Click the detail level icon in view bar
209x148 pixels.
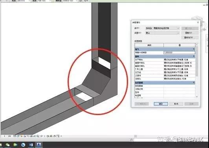15,136
